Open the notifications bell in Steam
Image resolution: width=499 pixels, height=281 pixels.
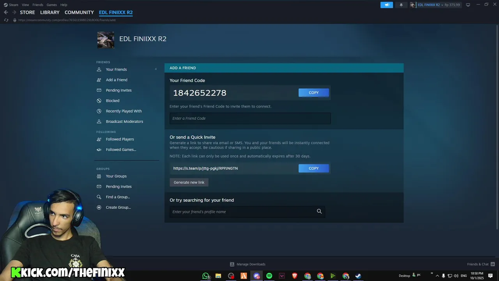[401, 5]
